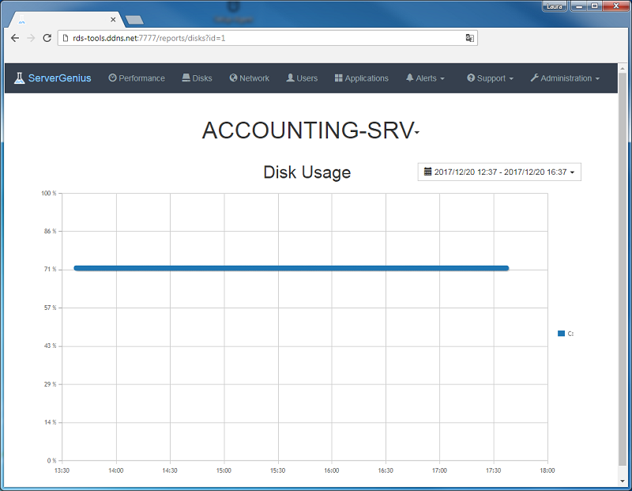Go to the Disks section

pyautogui.click(x=197, y=78)
